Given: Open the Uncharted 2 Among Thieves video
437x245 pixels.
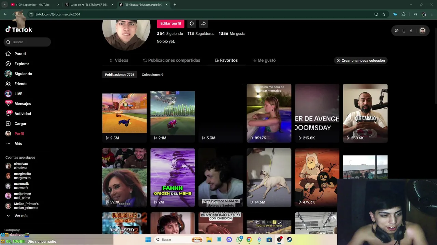Looking at the screenshot, I should (124, 223).
